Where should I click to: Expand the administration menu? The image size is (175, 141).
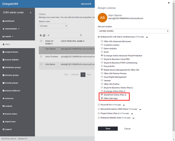tap(11, 29)
